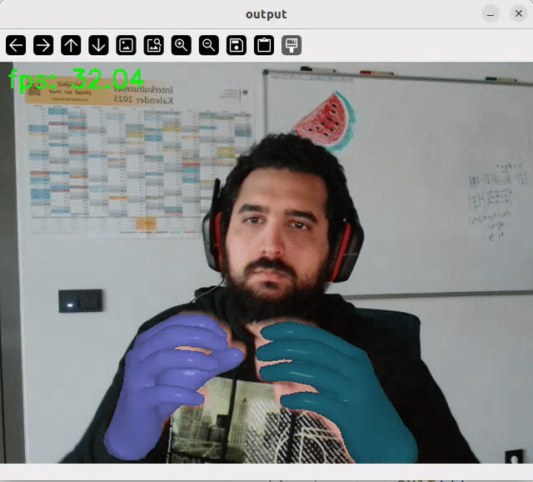Save the current image with floppy icon
This screenshot has height=482, width=533.
tap(236, 45)
